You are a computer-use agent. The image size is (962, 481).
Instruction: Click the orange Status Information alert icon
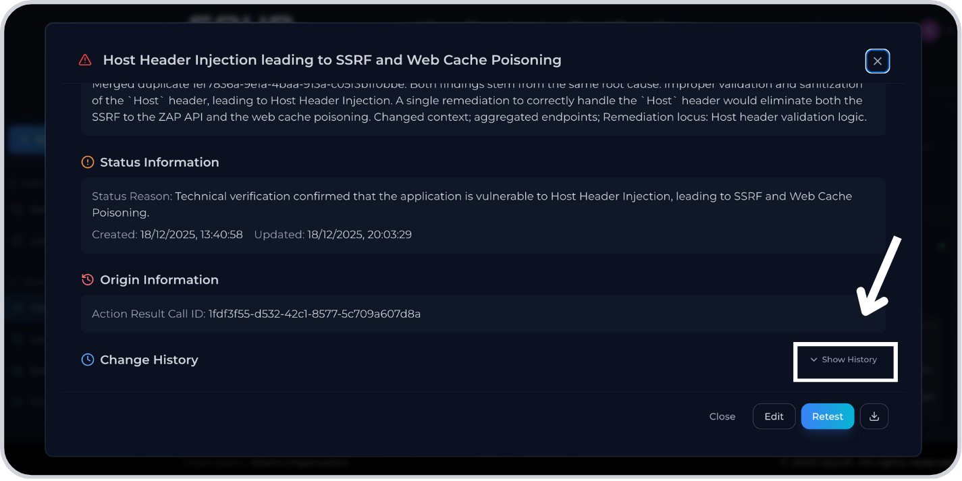(x=88, y=162)
